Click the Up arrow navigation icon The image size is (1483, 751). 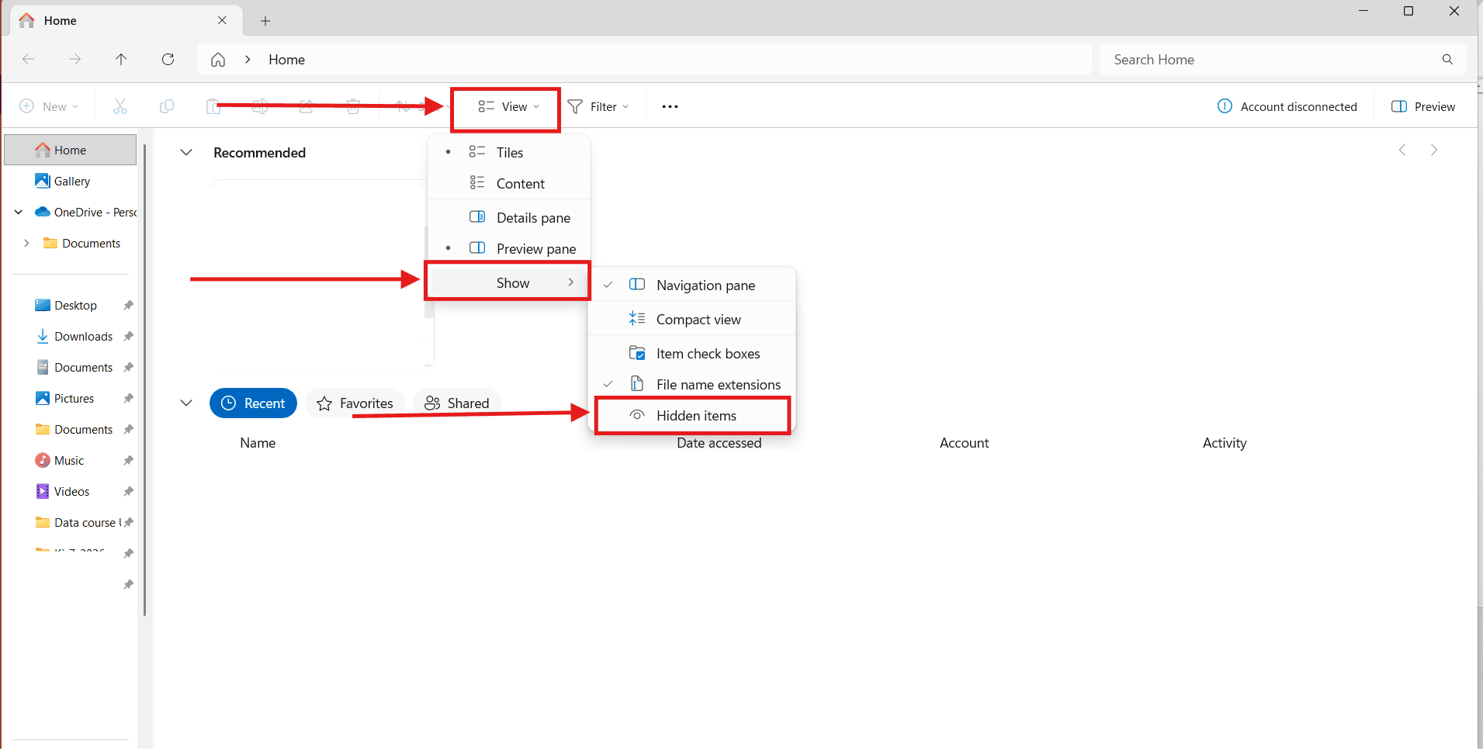(121, 60)
